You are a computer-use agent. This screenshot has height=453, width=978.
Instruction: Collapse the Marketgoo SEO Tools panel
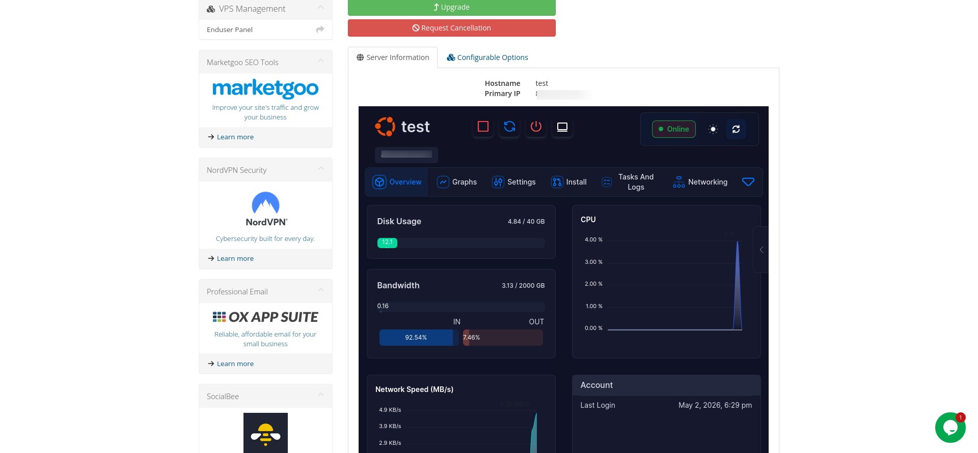point(321,61)
